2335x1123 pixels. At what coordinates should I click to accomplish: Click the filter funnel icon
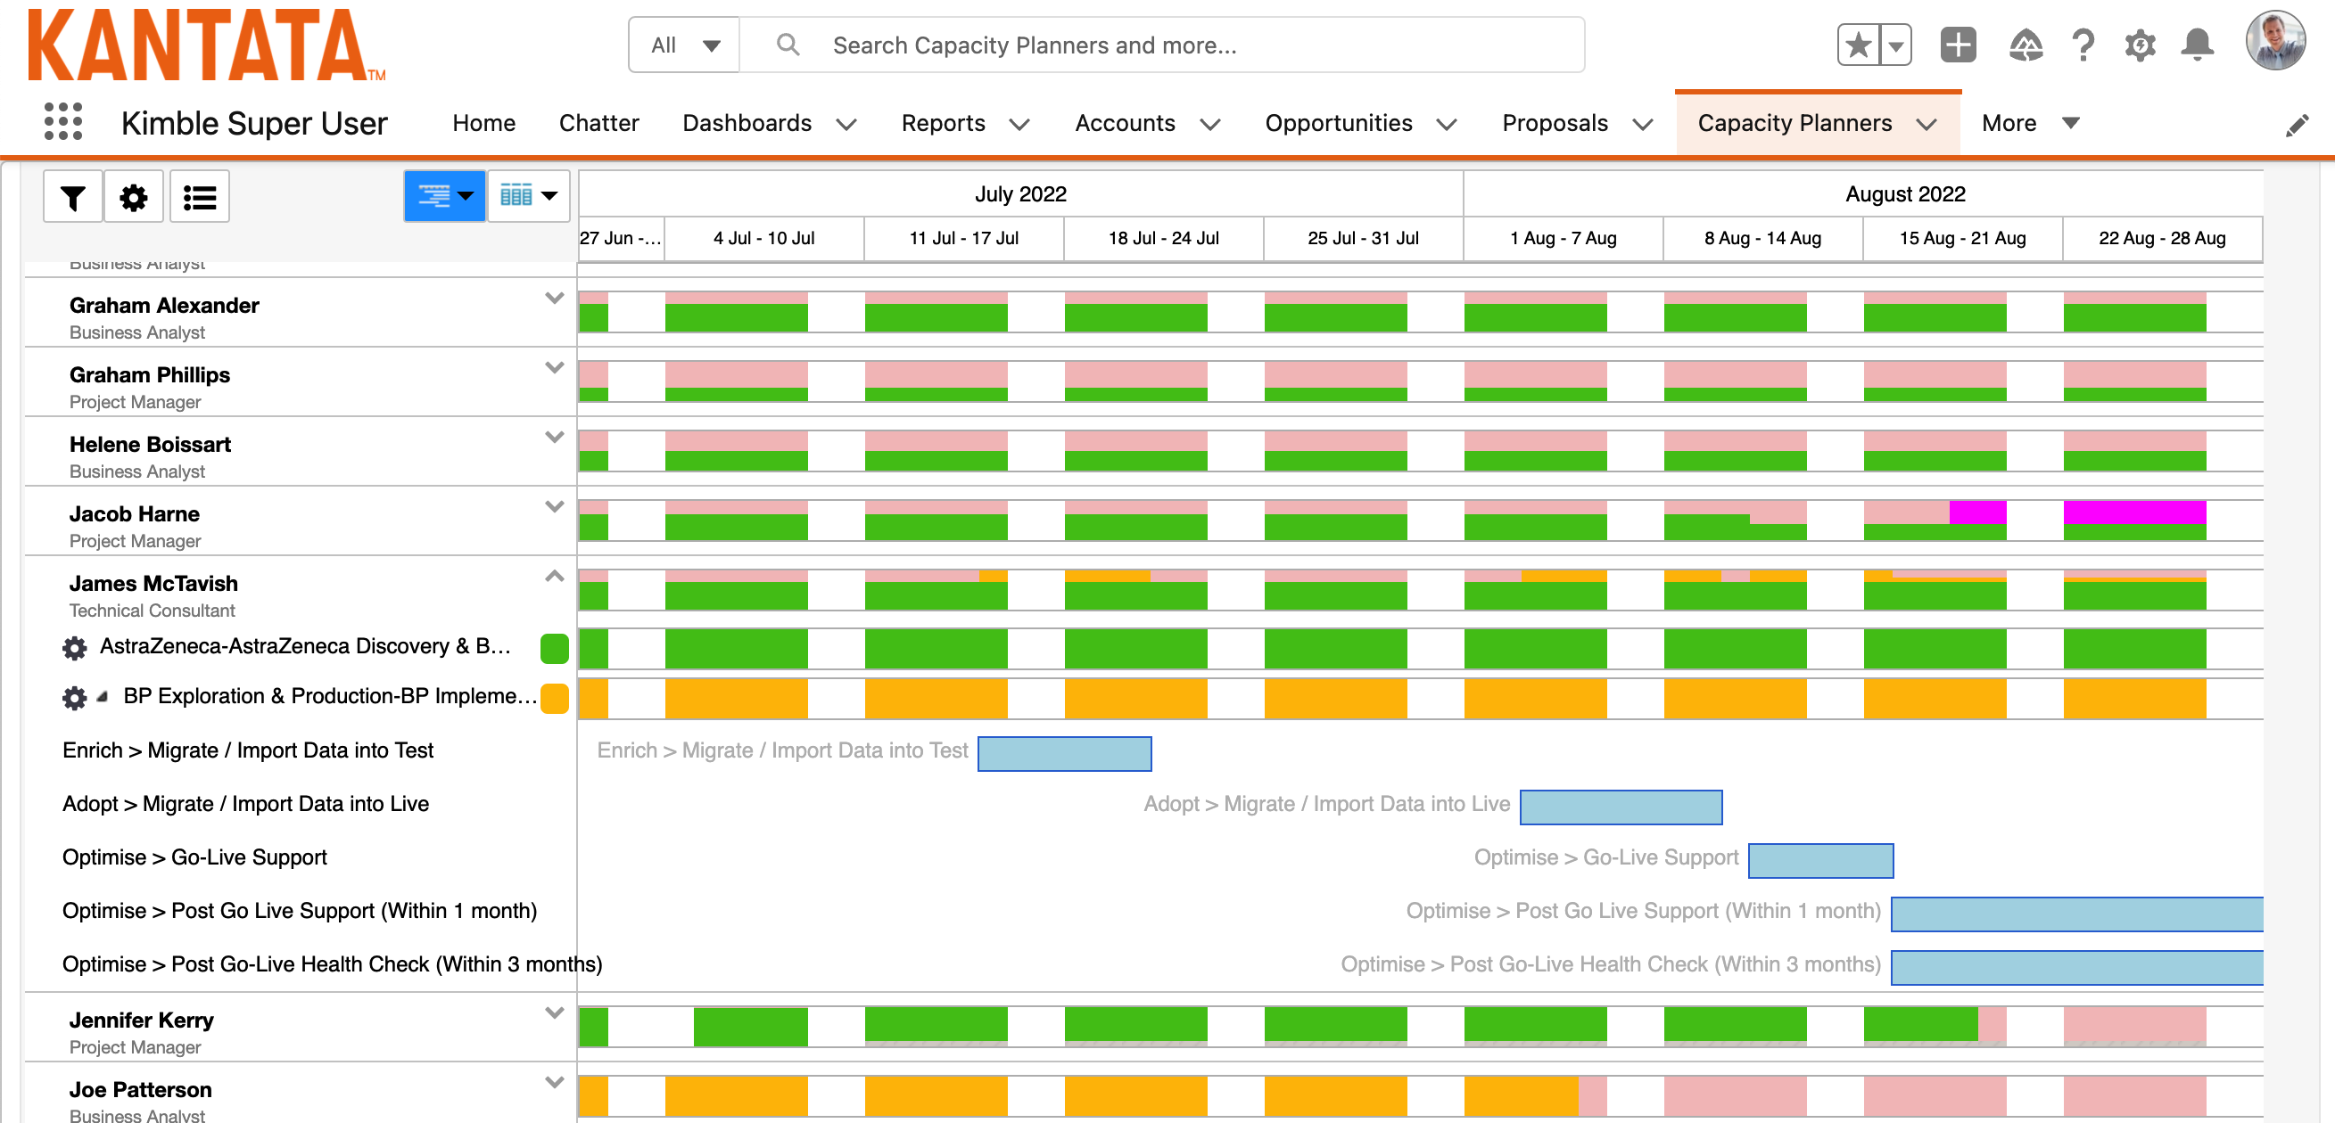[x=72, y=196]
